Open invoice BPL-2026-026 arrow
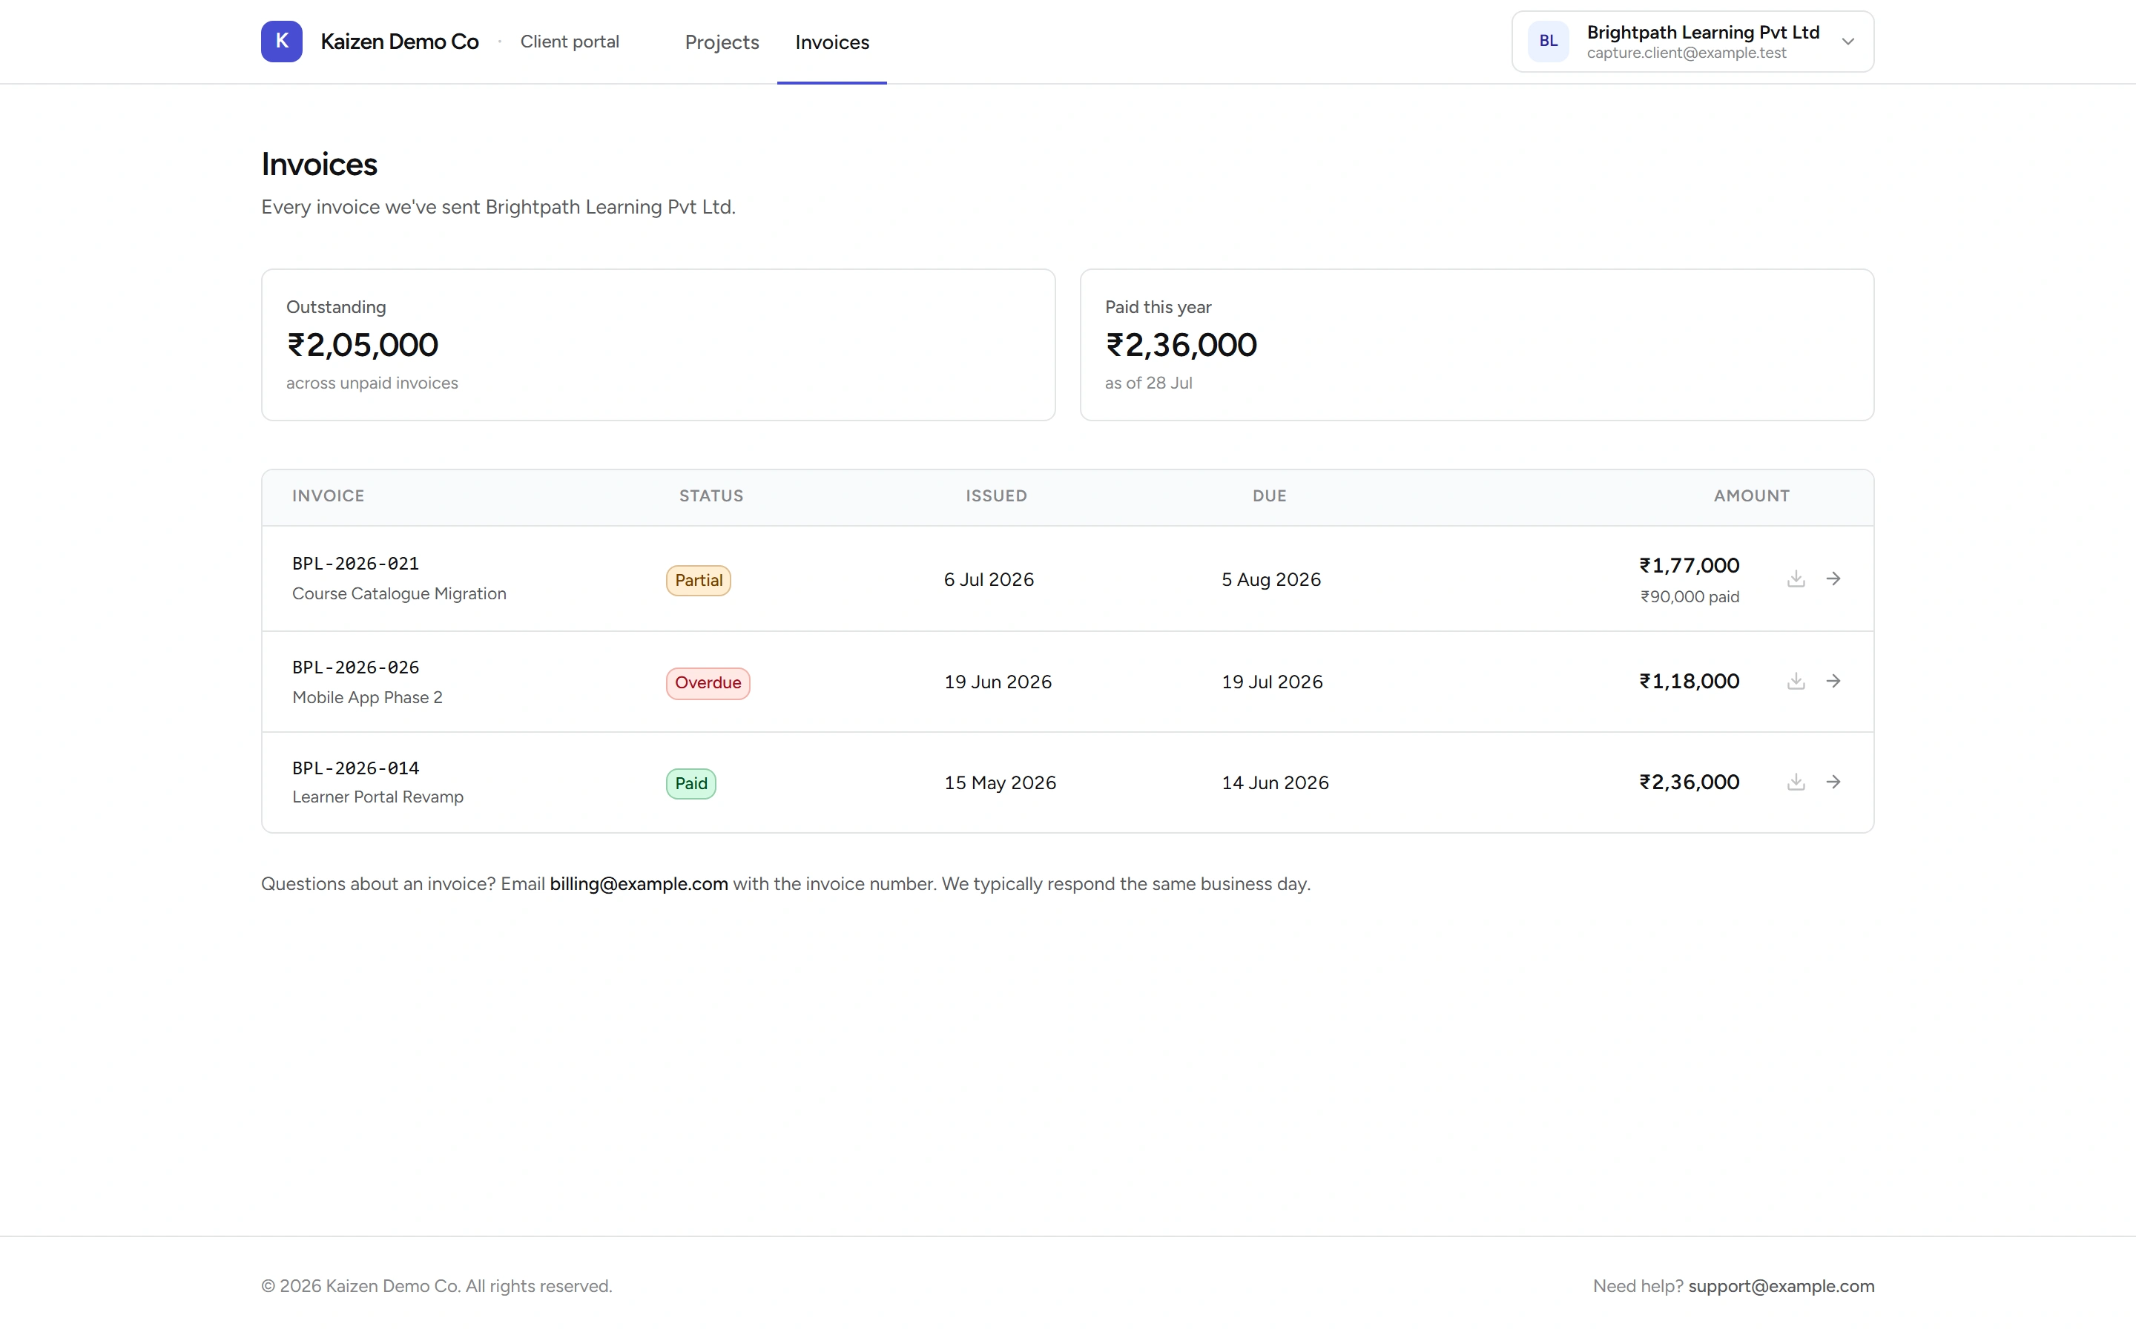The width and height of the screenshot is (2136, 1335). click(x=1833, y=682)
